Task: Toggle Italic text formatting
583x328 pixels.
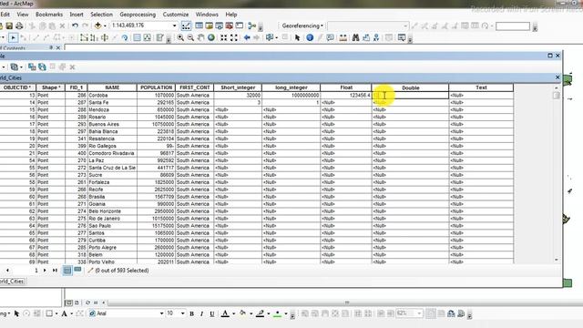Action: (x=202, y=313)
